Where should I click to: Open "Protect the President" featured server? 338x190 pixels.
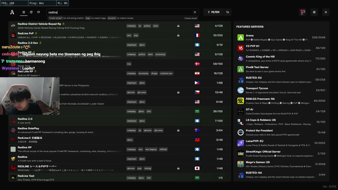click(x=259, y=131)
